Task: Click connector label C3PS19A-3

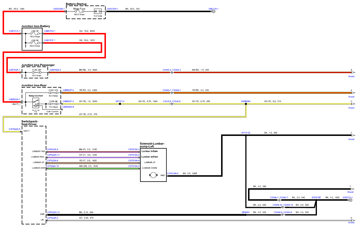Action: coord(173,173)
